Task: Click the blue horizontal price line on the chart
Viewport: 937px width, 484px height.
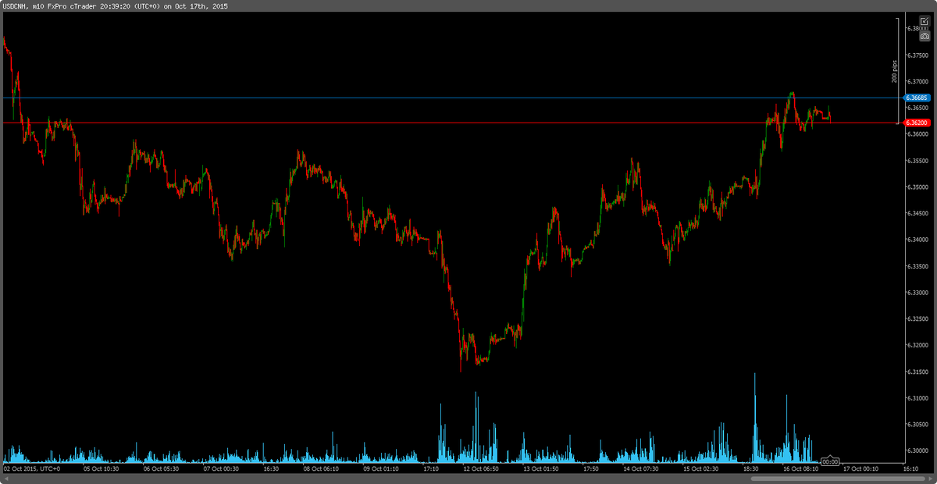Action: [451, 98]
